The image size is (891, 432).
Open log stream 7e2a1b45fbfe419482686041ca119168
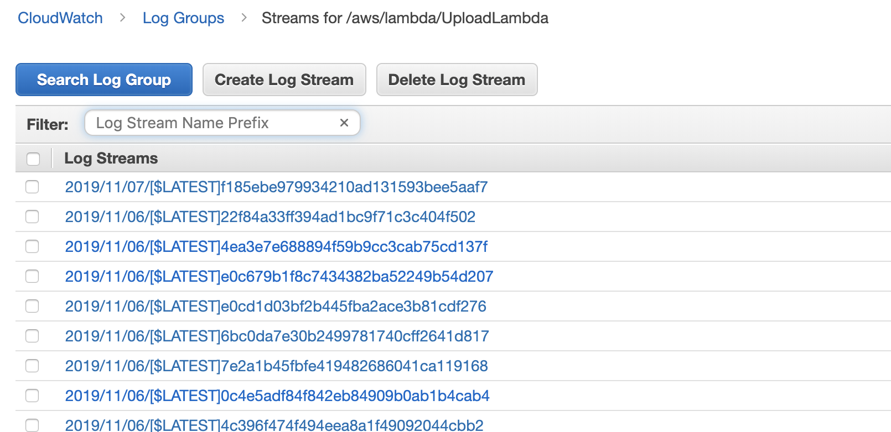click(x=276, y=366)
